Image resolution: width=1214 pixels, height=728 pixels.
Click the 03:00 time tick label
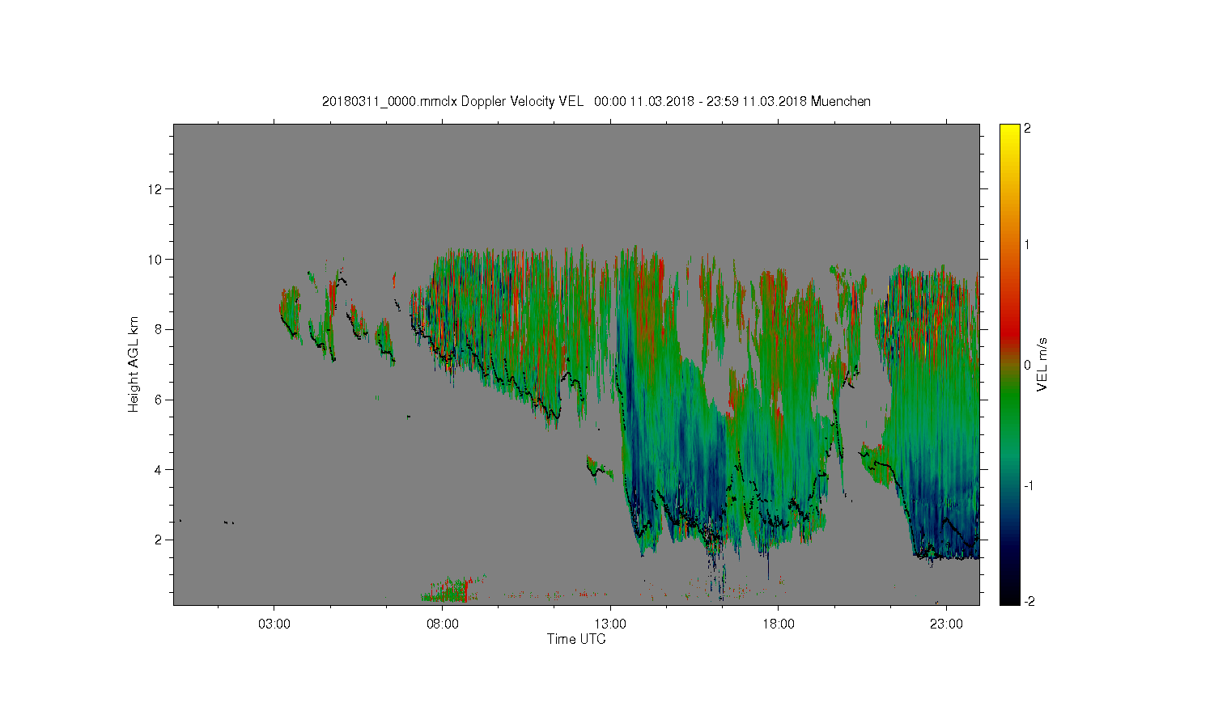(274, 624)
